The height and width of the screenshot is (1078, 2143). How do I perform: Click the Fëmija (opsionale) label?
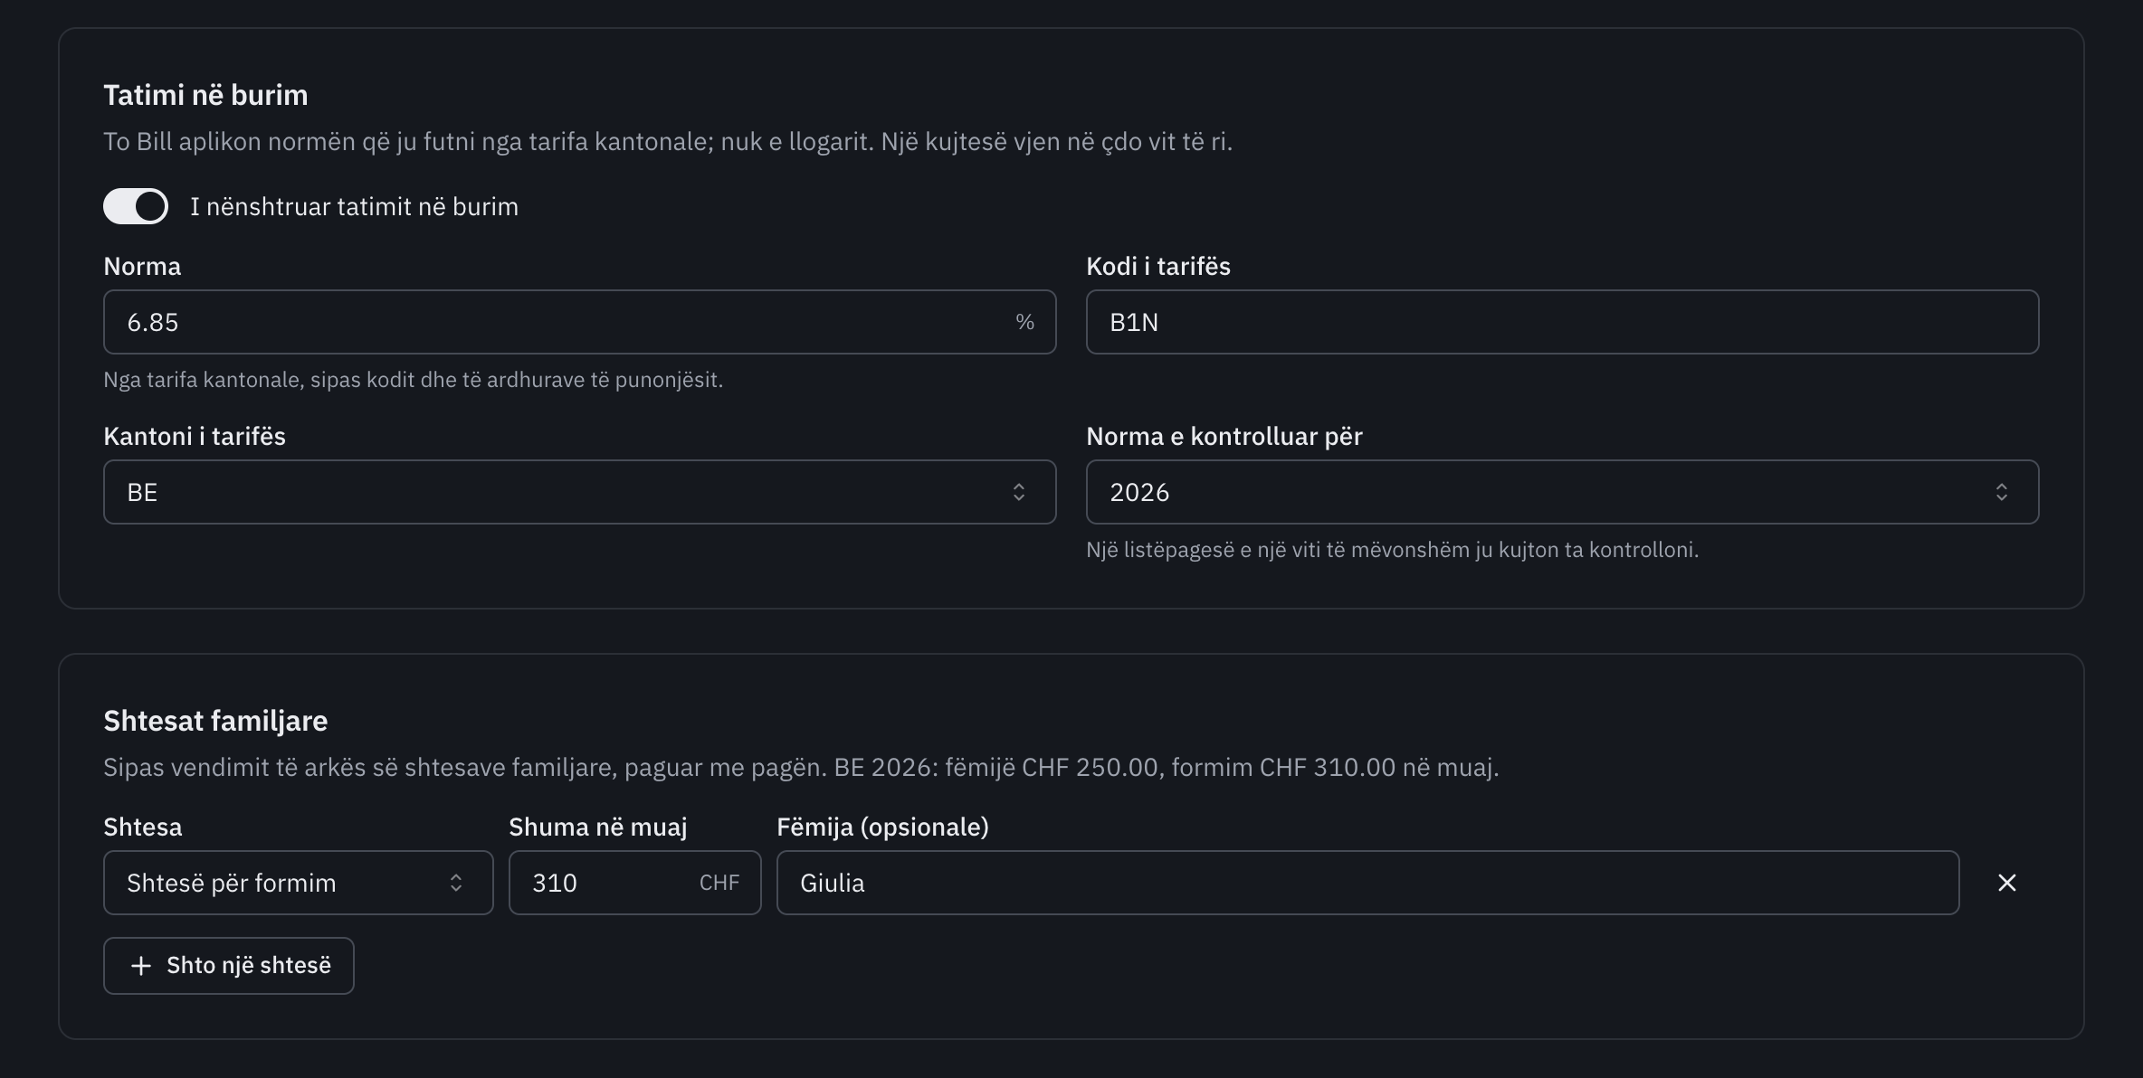[x=882, y=827]
